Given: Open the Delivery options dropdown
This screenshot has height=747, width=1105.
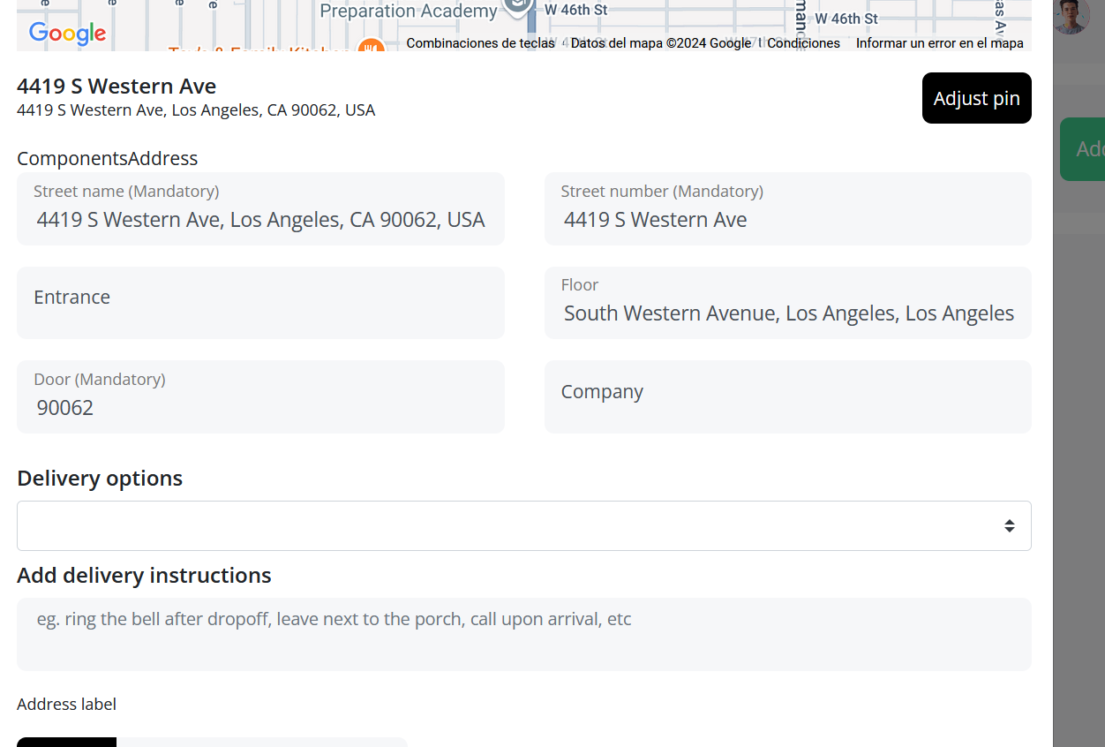Looking at the screenshot, I should (x=524, y=525).
